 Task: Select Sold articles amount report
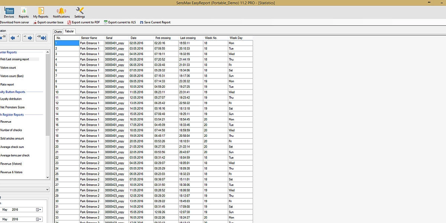(x=12, y=139)
